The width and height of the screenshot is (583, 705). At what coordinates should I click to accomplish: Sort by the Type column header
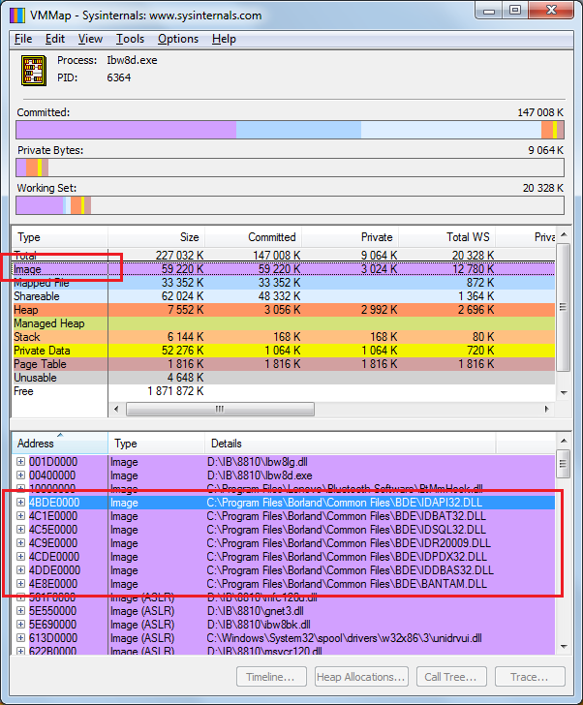tap(59, 237)
